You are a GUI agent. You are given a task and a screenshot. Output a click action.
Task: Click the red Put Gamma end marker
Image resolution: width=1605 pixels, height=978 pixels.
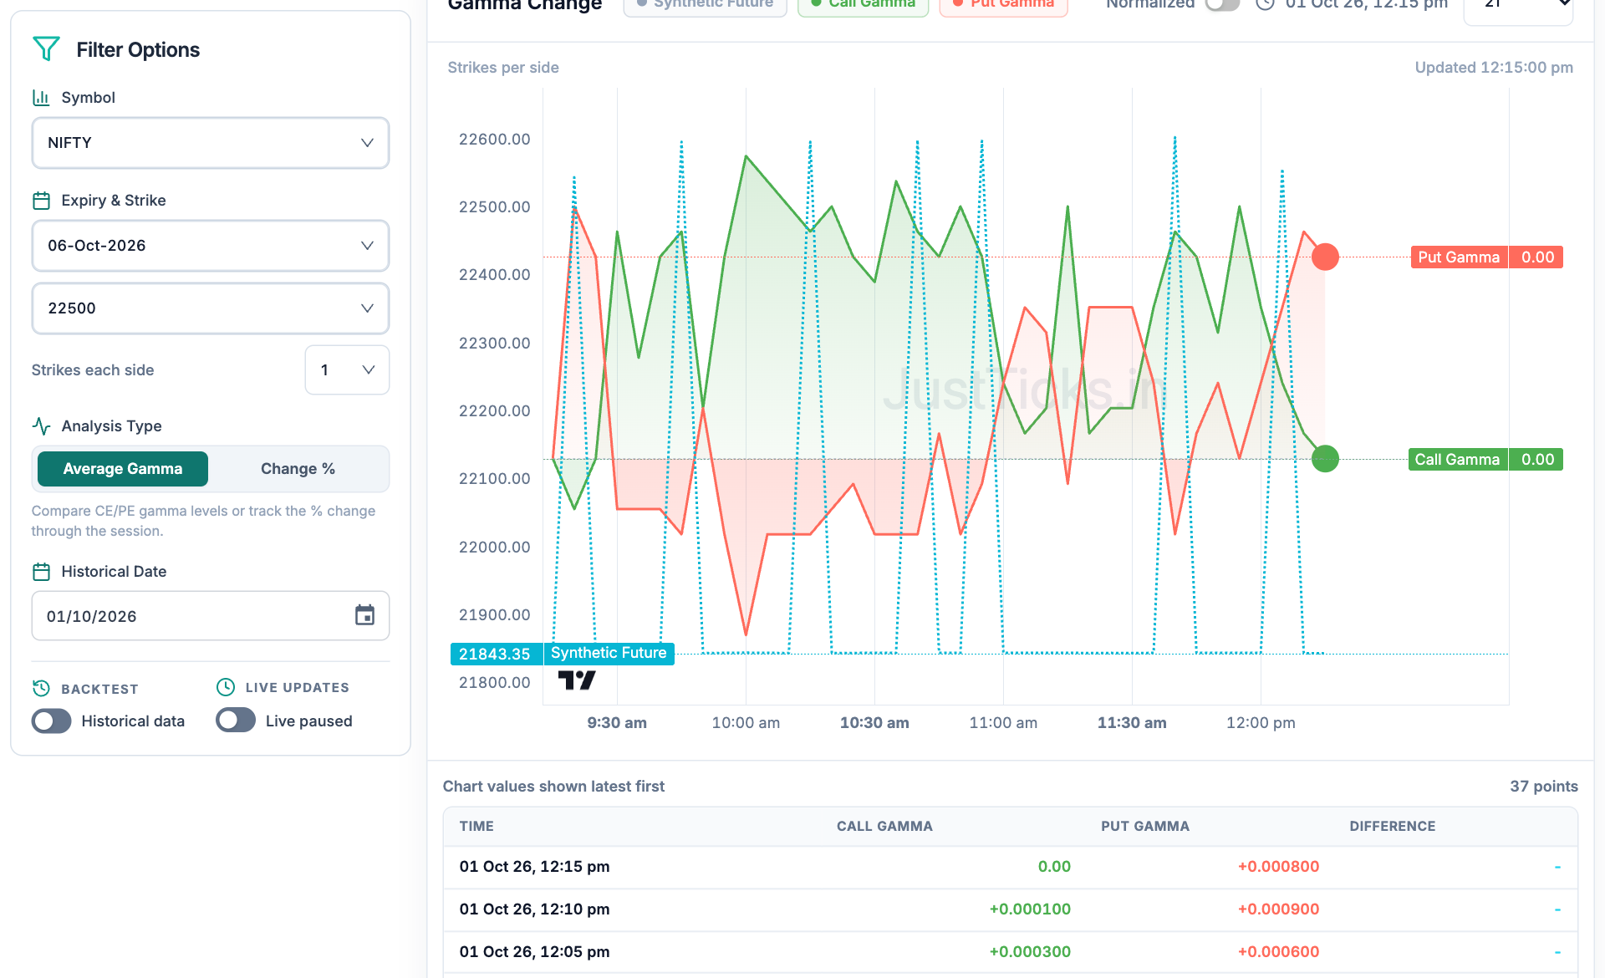click(1325, 257)
